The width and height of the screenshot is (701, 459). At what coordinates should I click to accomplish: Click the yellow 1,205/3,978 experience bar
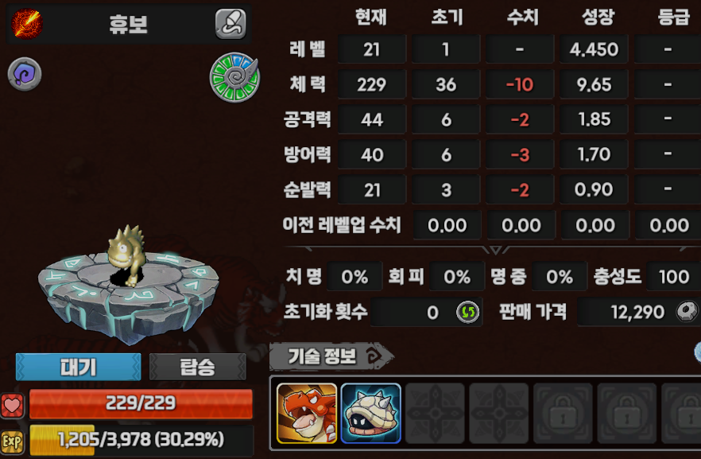click(141, 440)
